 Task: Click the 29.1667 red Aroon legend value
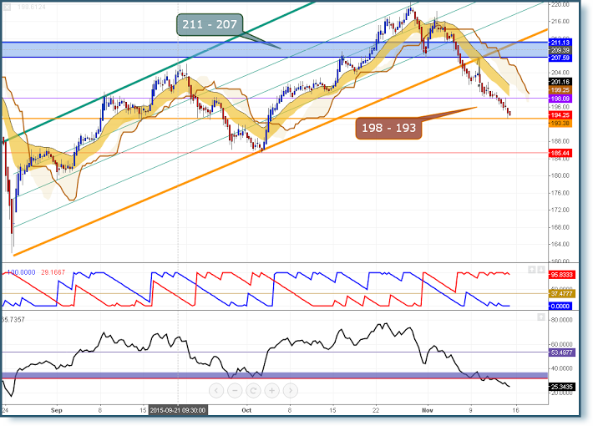[53, 272]
